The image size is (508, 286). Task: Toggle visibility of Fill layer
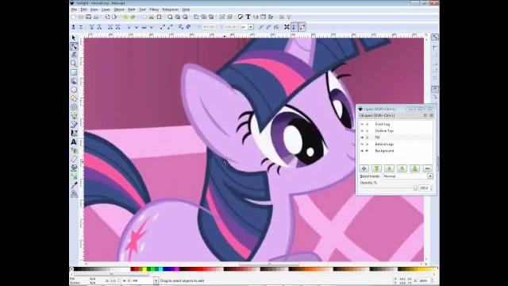(x=362, y=137)
